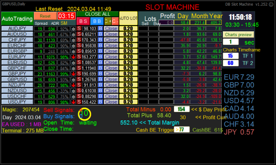Click the blue B buy icon for AUDJPY
The height and width of the screenshot is (165, 276).
100,29
